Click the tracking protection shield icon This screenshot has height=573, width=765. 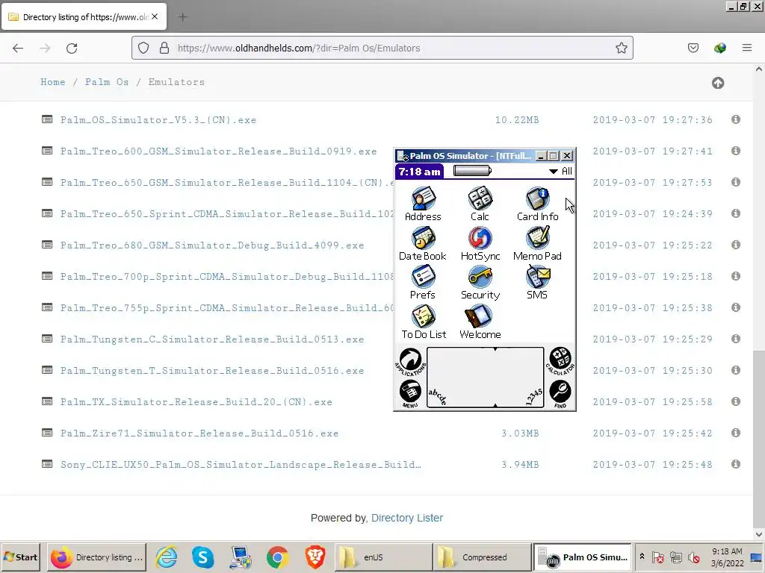[x=143, y=48]
